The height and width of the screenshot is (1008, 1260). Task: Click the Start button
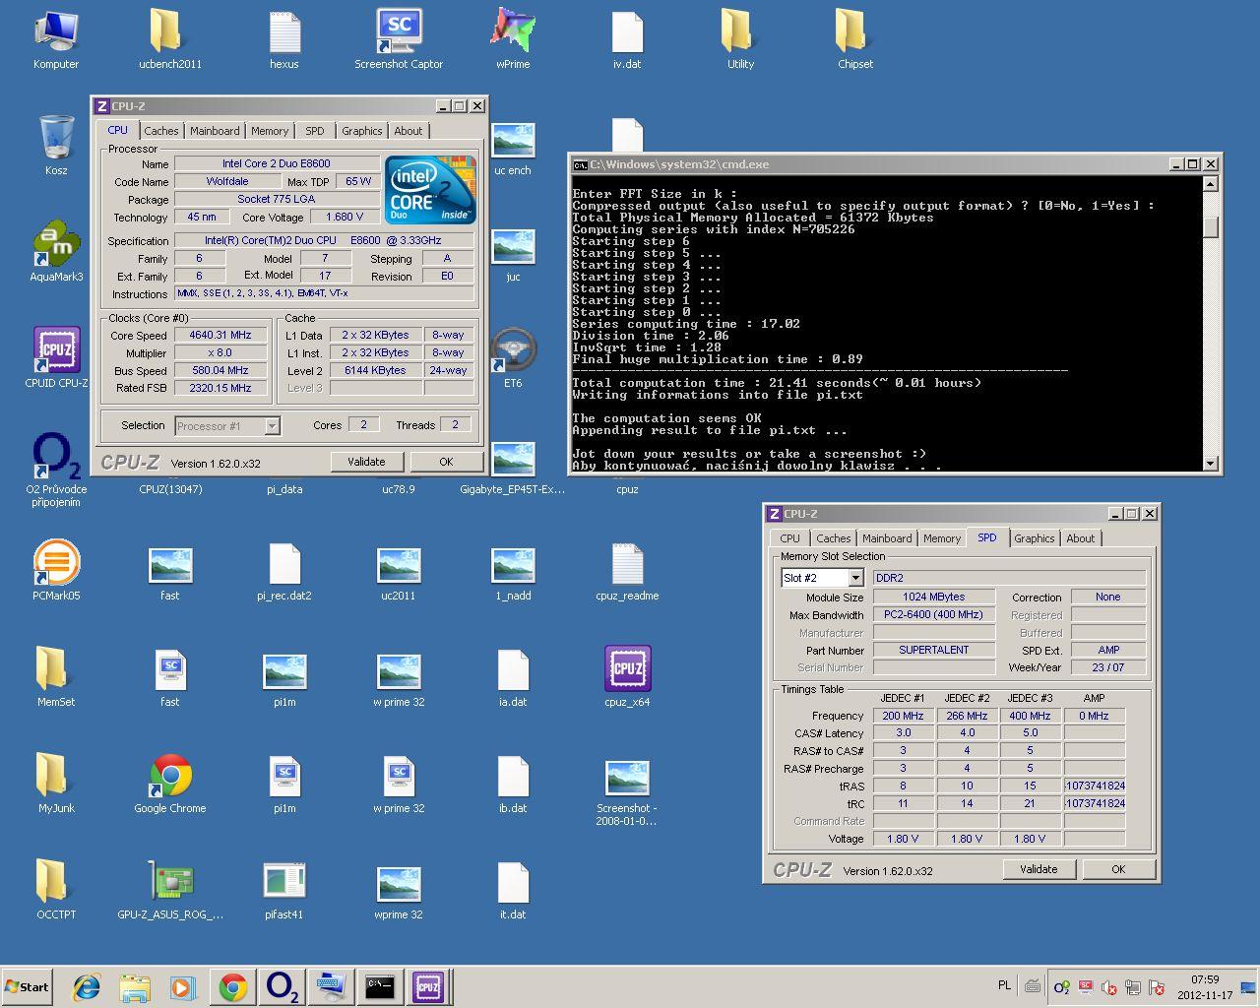(28, 986)
